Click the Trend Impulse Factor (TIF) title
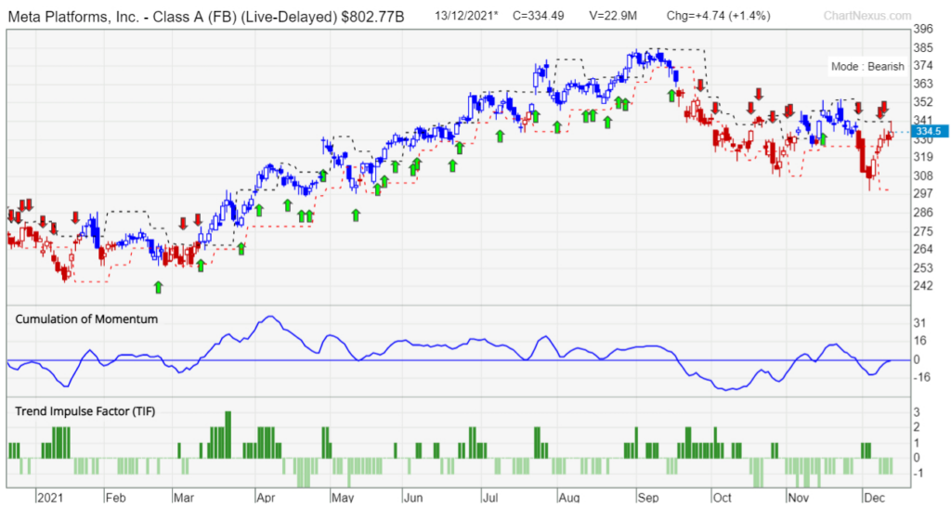This screenshot has width=951, height=508. pyautogui.click(x=85, y=411)
